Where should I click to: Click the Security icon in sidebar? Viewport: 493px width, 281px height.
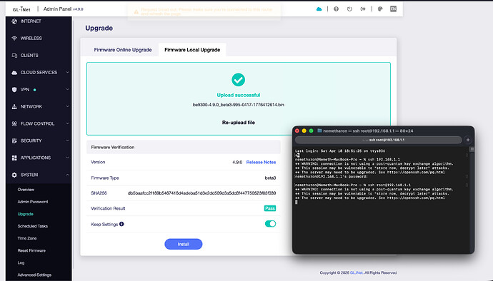[14, 140]
